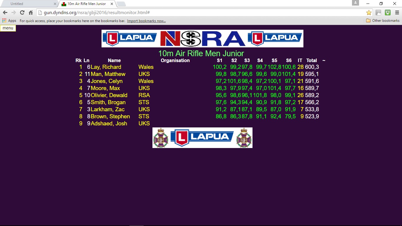Select the 10m Air Rifle Men Junior tab
Viewport: 402px width, 226px height.
87,4
